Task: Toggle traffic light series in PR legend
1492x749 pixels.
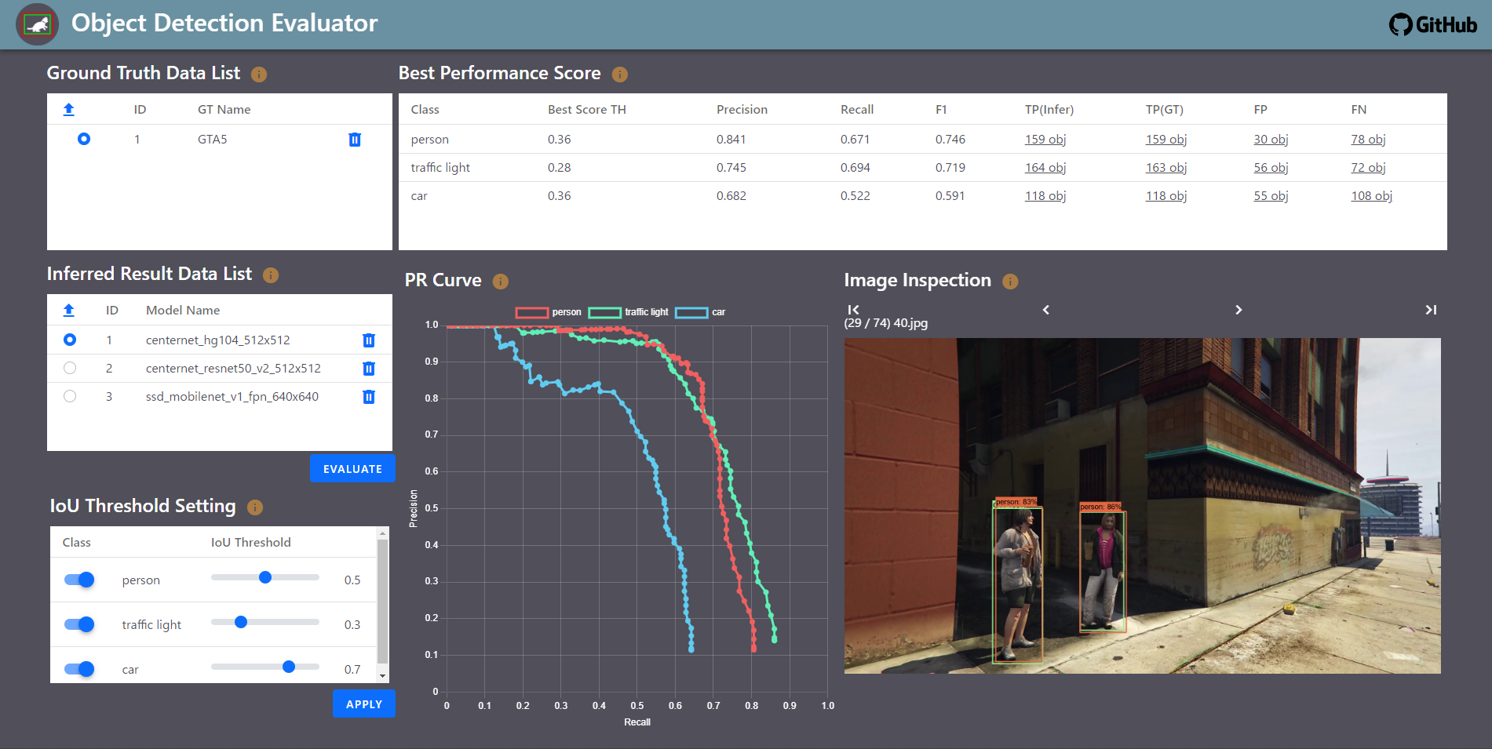Action: (629, 312)
